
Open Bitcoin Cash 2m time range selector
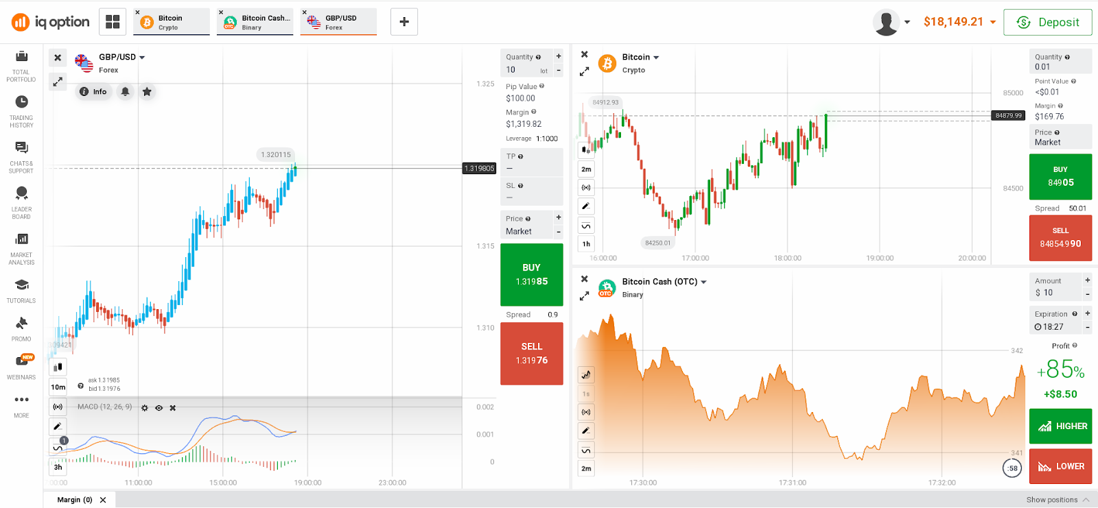pos(586,469)
